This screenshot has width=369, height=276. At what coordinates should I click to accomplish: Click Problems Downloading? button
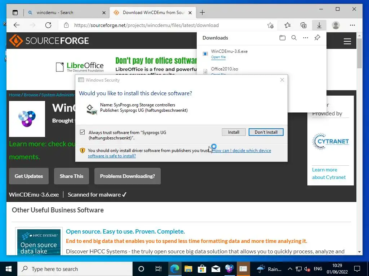128,176
